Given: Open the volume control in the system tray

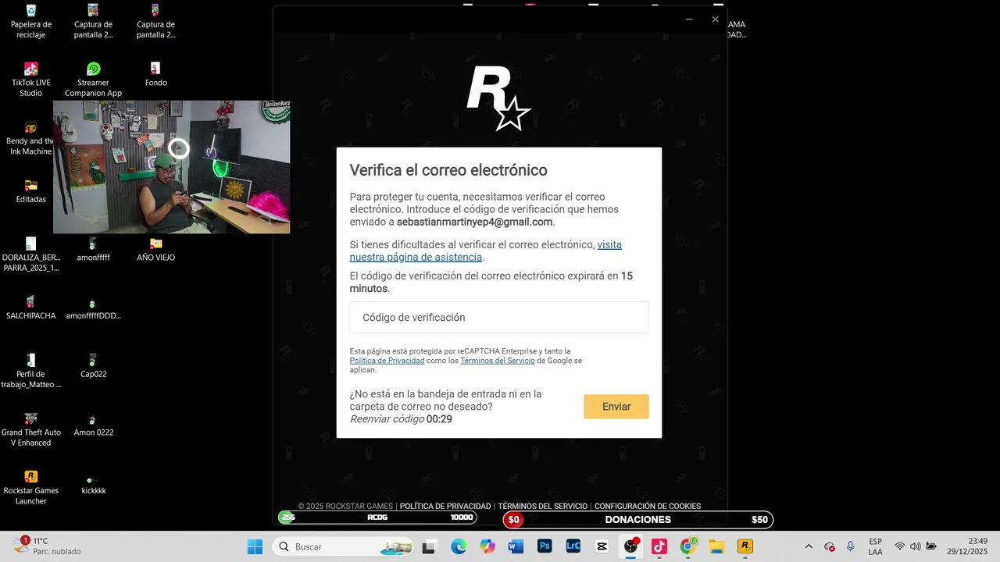Looking at the screenshot, I should (x=915, y=546).
